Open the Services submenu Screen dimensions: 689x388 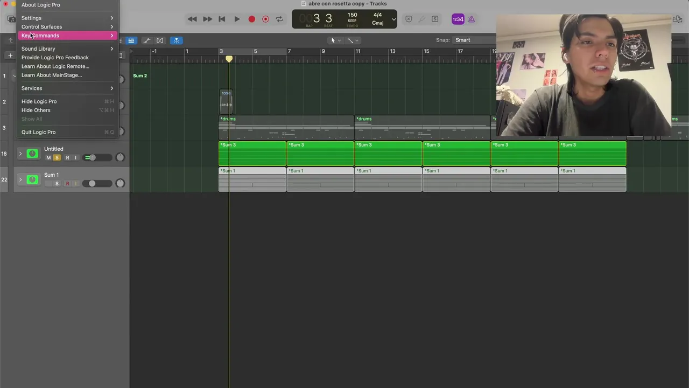[x=67, y=88]
